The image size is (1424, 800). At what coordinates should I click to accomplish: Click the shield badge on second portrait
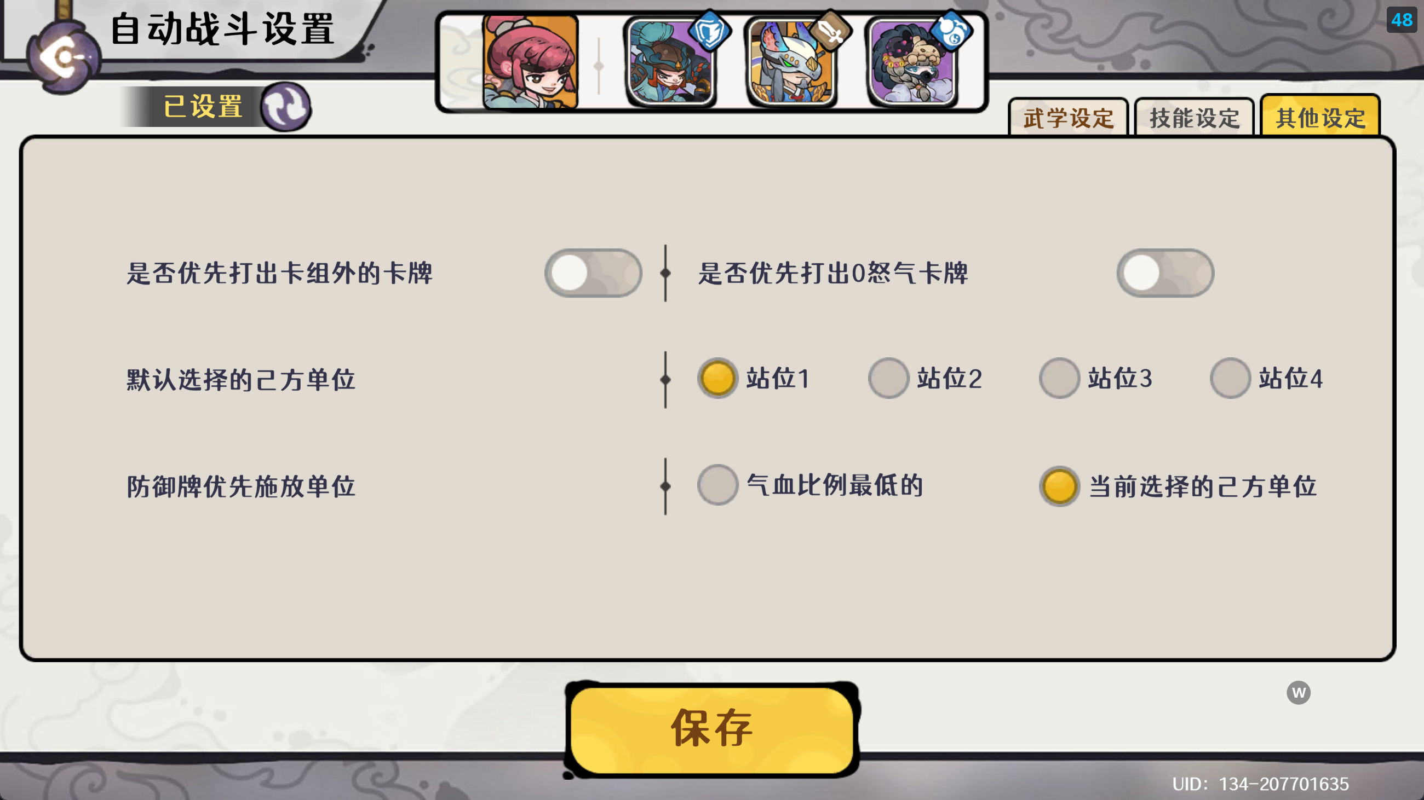click(710, 32)
